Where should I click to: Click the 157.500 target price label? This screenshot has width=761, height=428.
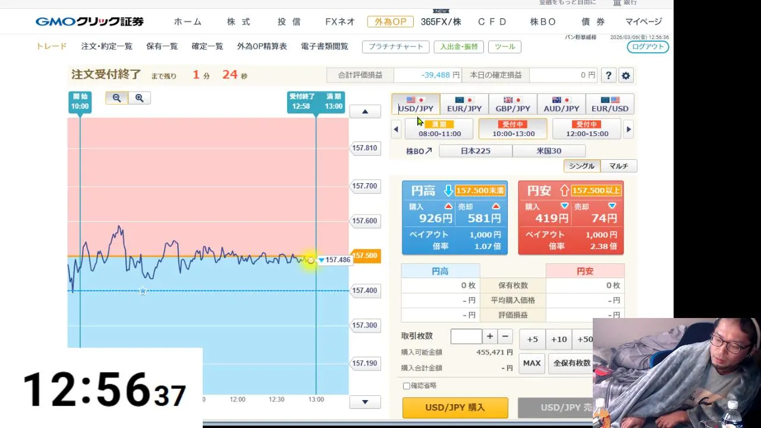click(x=365, y=256)
